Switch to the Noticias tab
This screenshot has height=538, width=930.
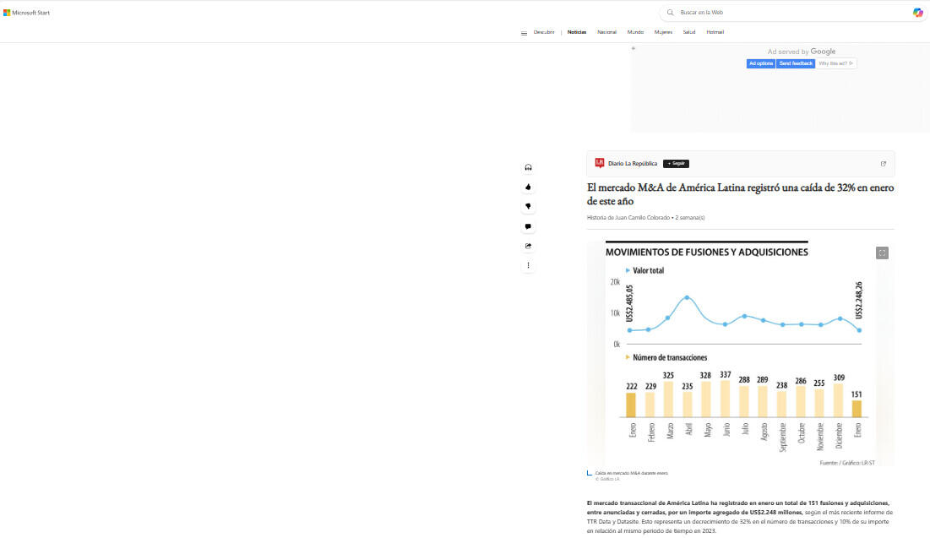click(x=577, y=32)
